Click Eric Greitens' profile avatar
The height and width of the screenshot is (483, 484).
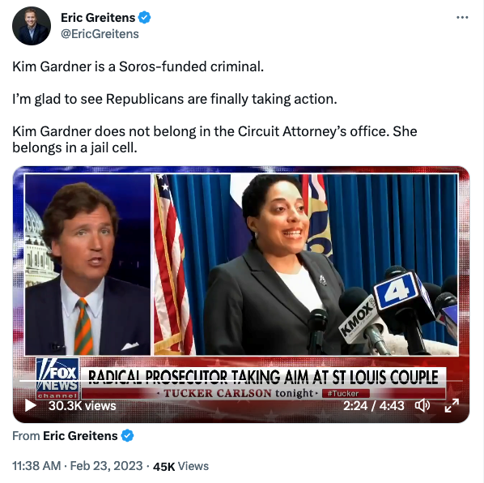(32, 26)
